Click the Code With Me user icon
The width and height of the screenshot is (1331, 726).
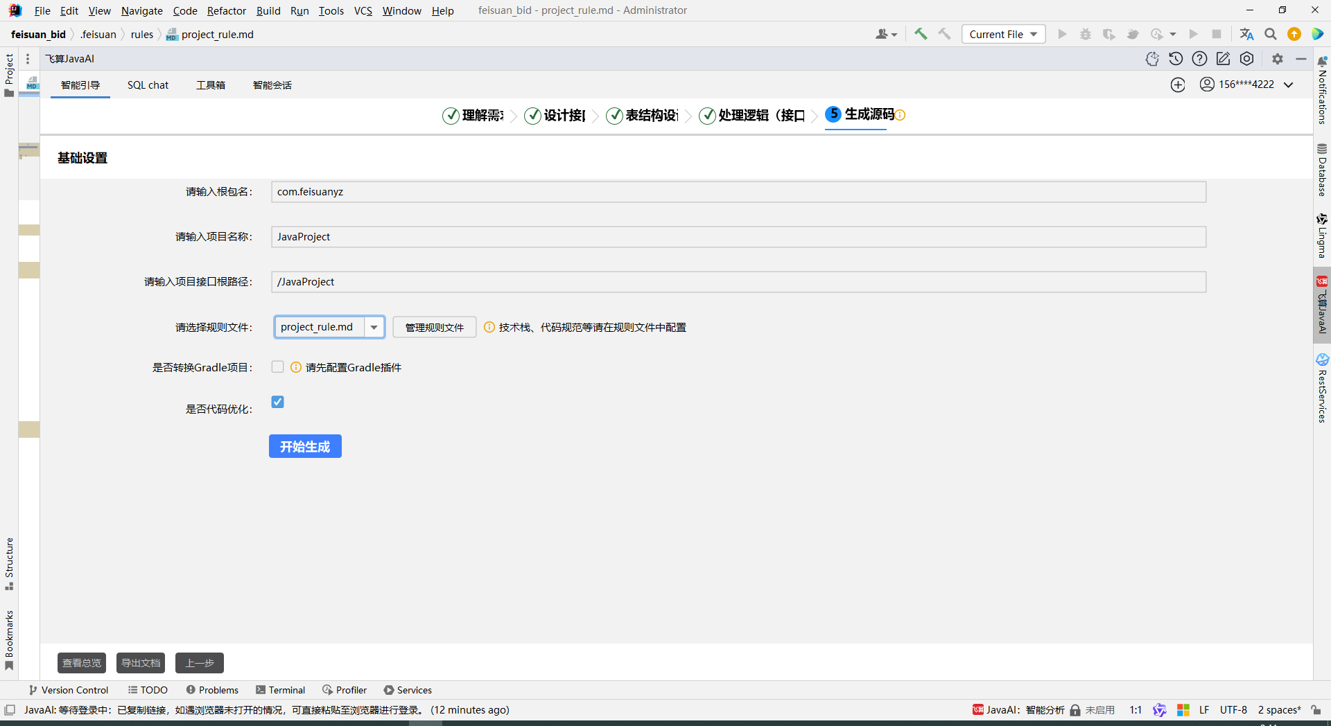(x=886, y=34)
